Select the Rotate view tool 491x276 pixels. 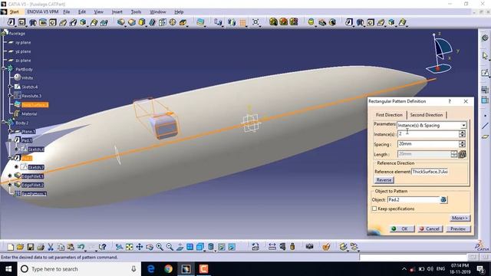click(x=150, y=247)
